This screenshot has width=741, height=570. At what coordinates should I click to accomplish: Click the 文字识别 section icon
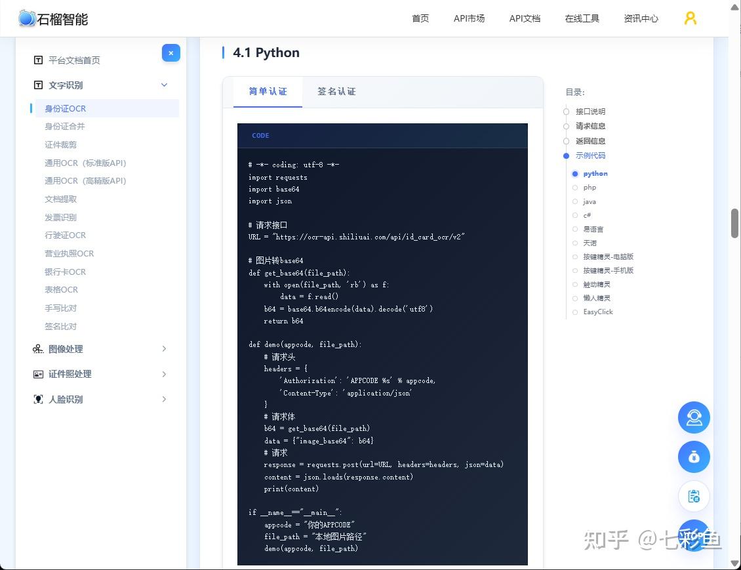tap(38, 85)
